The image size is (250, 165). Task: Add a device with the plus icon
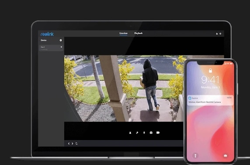point(61,40)
